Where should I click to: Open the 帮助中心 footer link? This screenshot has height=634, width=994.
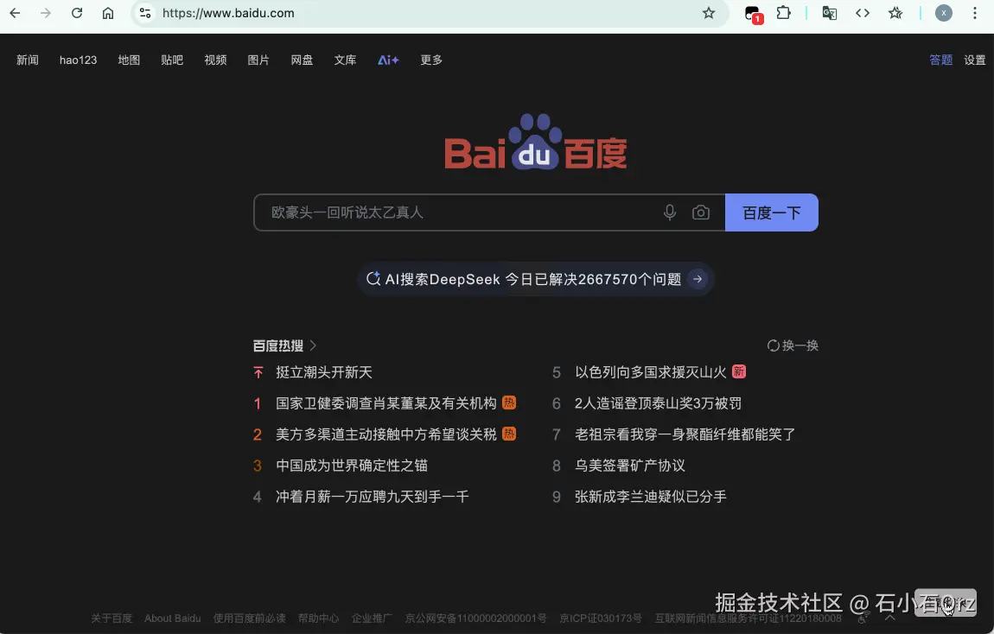coord(318,618)
